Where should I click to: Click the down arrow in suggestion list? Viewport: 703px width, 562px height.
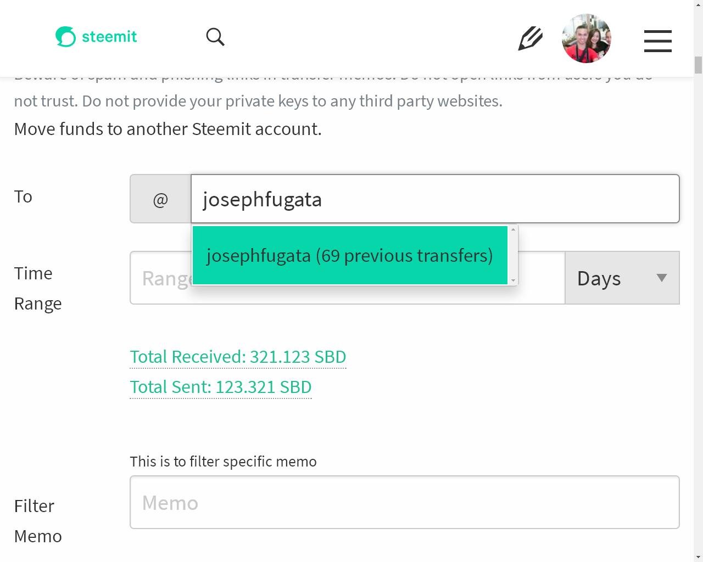tap(513, 280)
